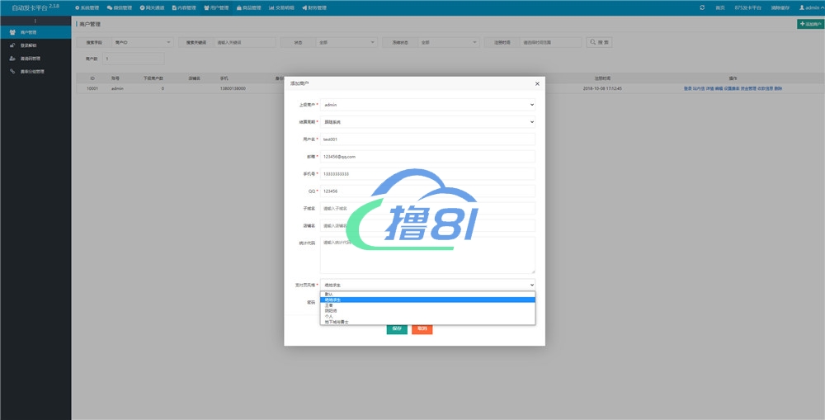This screenshot has height=420, width=825.
Task: Click the refresh icon in top bar
Action: pyautogui.click(x=702, y=7)
